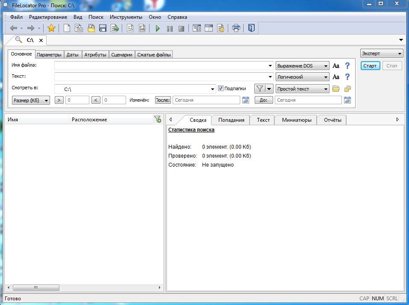Image resolution: width=409 pixels, height=305 pixels.
Task: Open the Логический dropdown
Action: (302, 77)
